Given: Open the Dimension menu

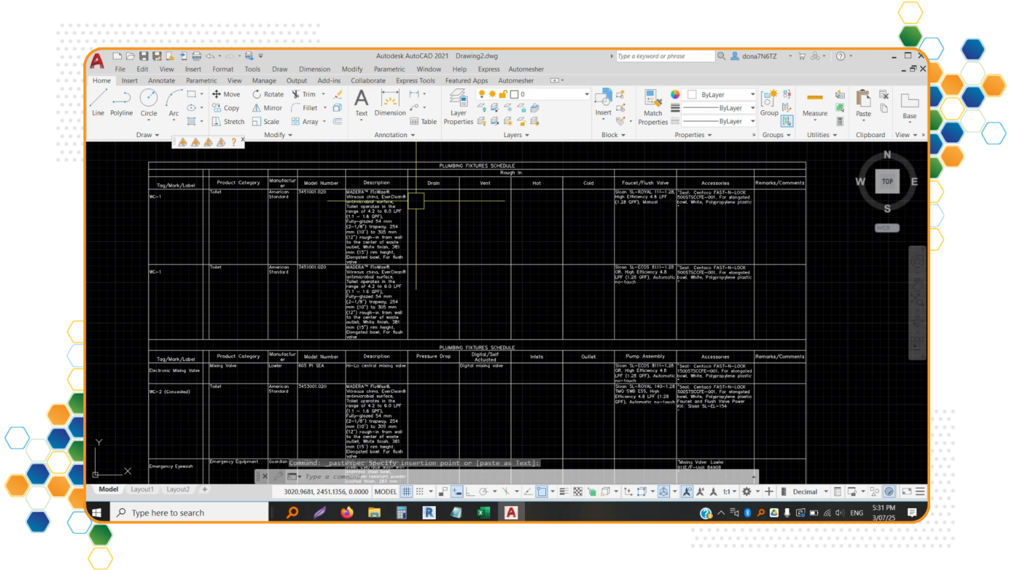Looking at the screenshot, I should click(315, 69).
